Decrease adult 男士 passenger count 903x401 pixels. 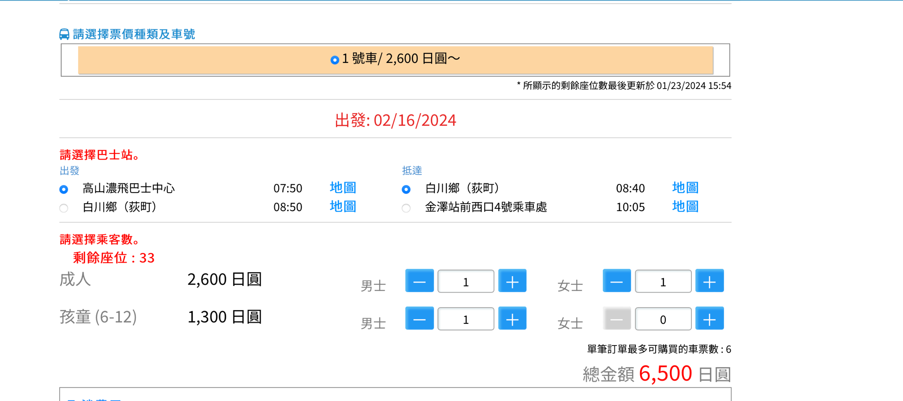(x=419, y=281)
